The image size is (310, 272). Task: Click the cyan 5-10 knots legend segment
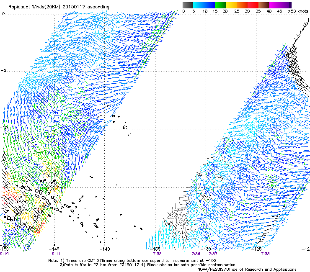199,5
